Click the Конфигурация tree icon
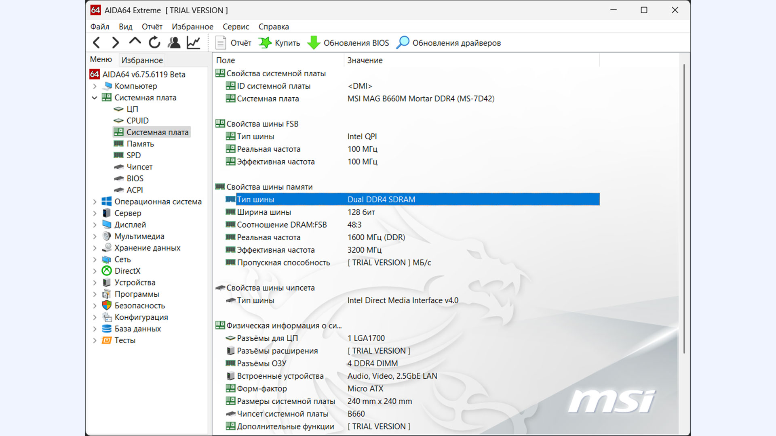This screenshot has height=436, width=776. 107,317
